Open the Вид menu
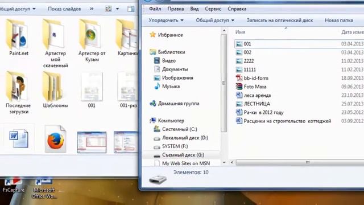Screen dimensions: 364x205 point(195,9)
